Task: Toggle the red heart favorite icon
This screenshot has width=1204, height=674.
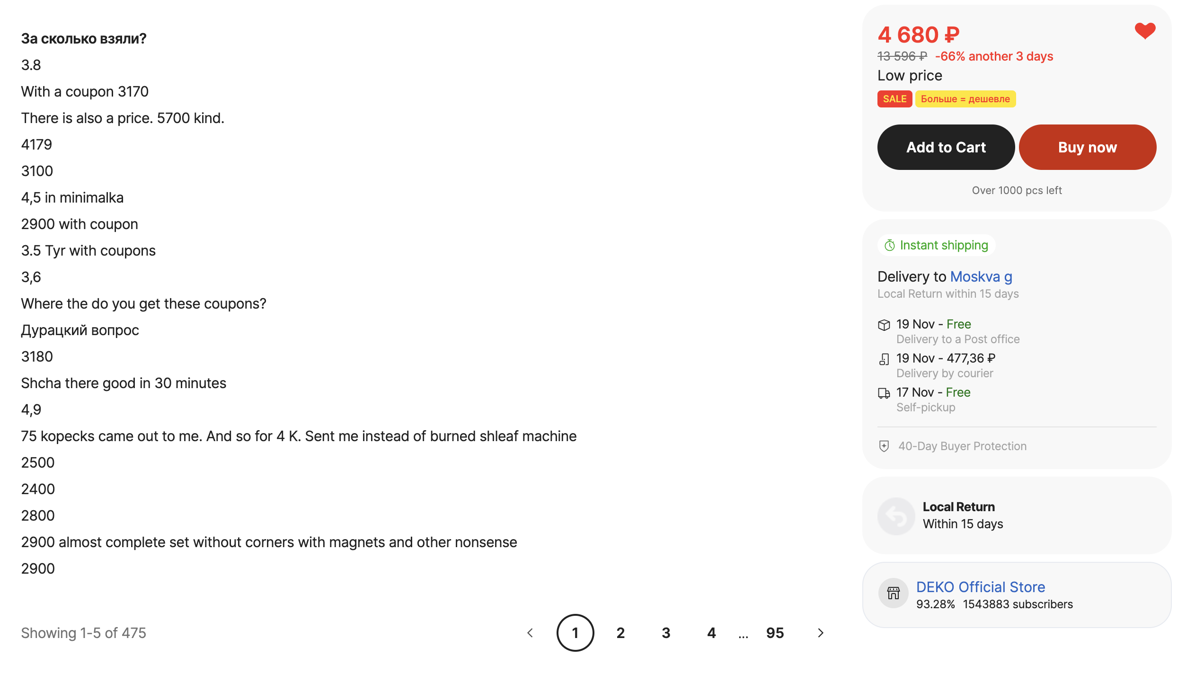Action: pyautogui.click(x=1145, y=31)
